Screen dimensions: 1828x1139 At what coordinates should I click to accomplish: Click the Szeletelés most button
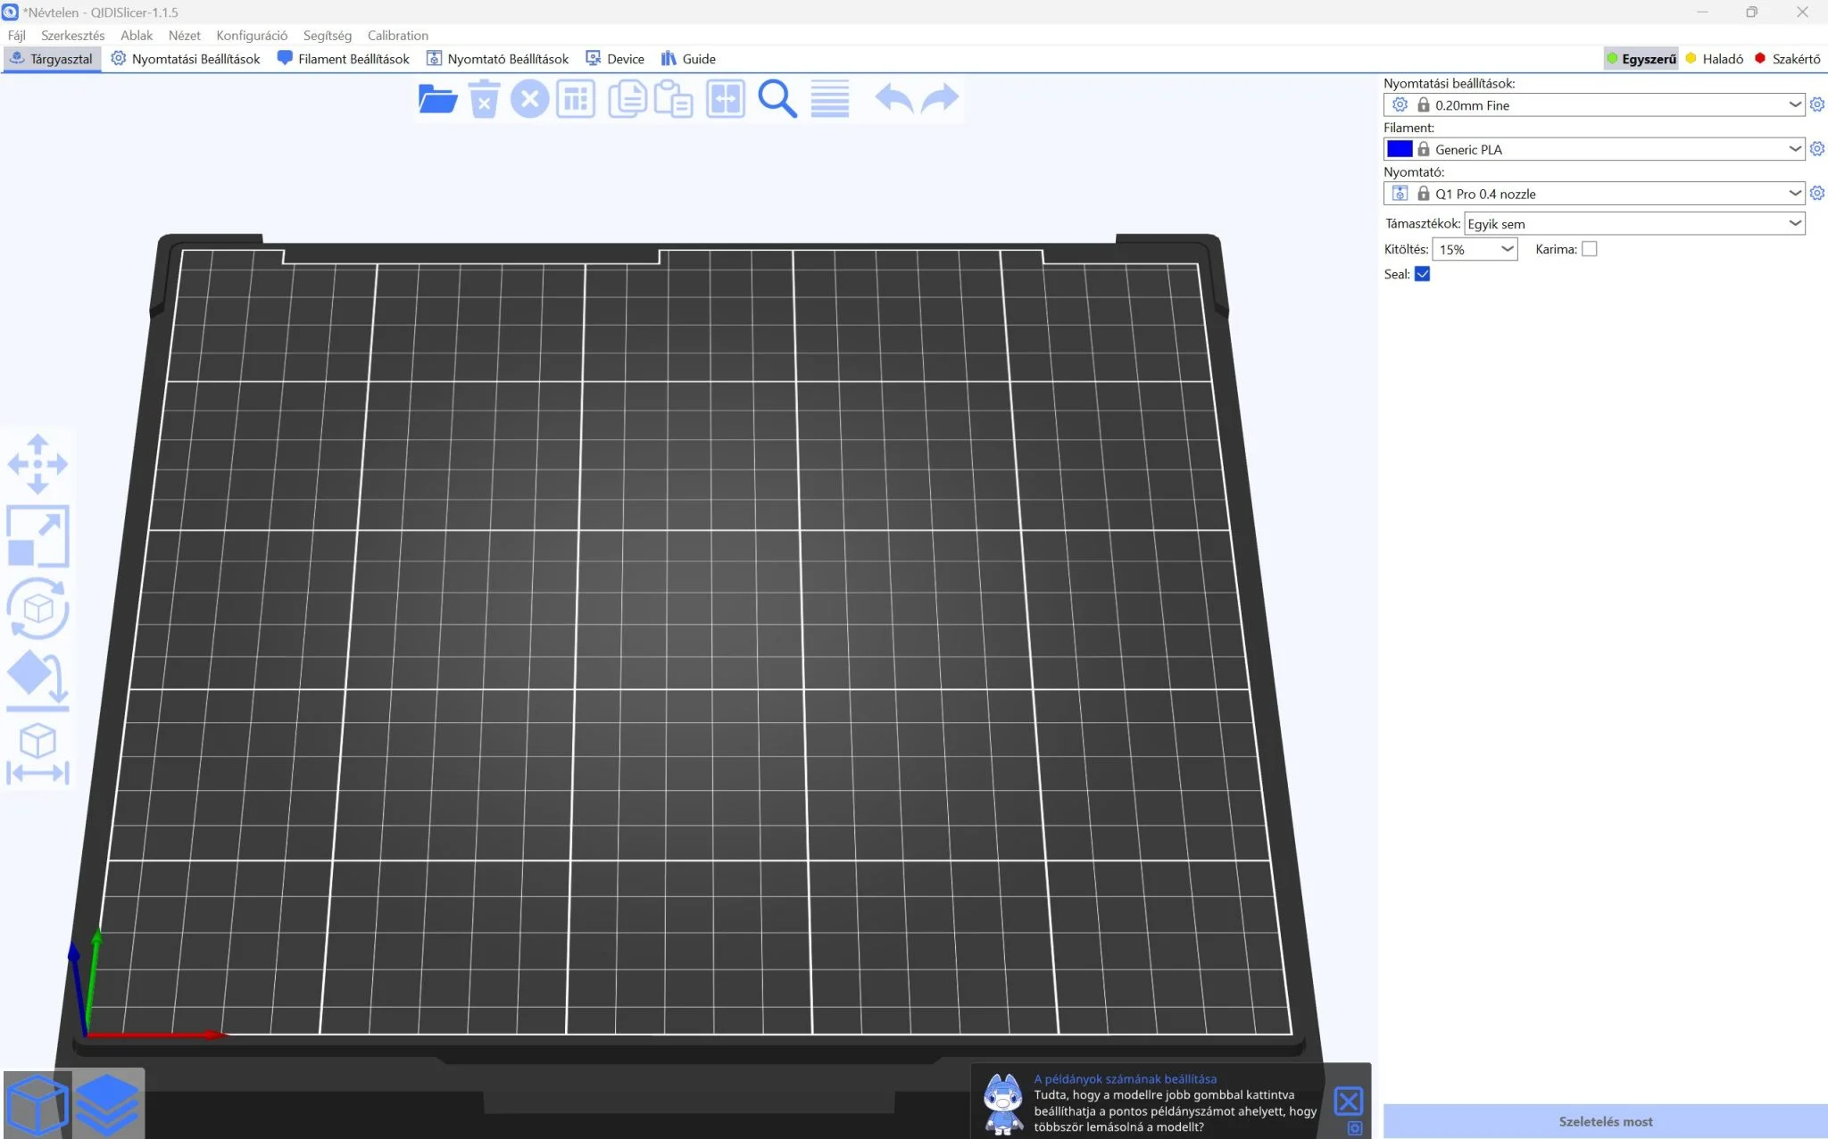pyautogui.click(x=1605, y=1121)
